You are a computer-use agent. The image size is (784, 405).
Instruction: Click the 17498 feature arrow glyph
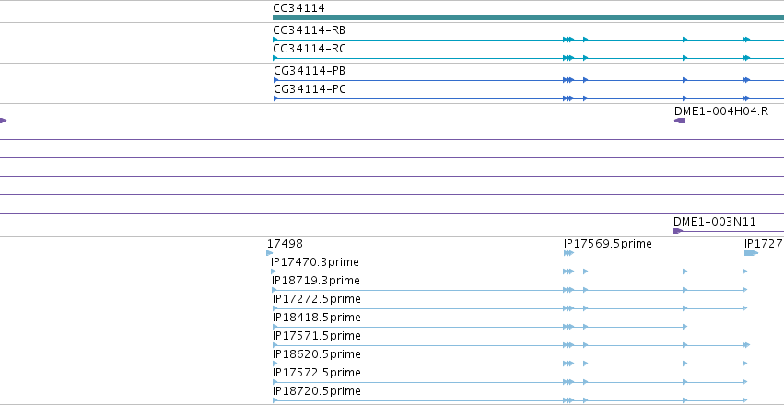coord(270,253)
